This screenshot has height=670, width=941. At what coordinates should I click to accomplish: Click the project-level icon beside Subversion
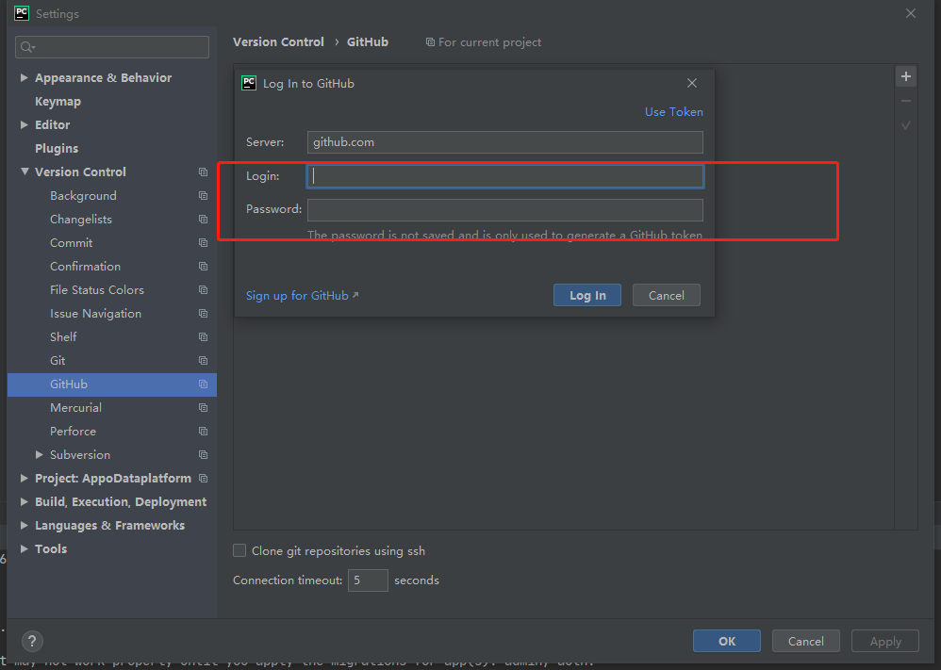pyautogui.click(x=204, y=454)
